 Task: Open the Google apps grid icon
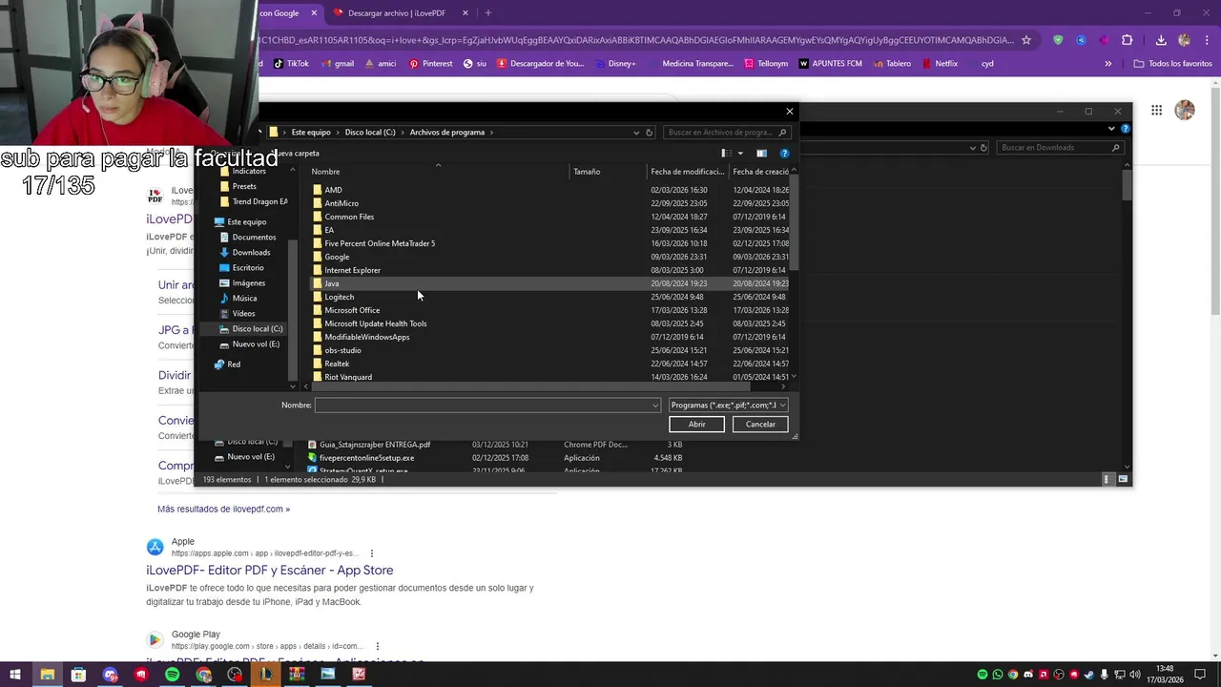[x=1156, y=111]
